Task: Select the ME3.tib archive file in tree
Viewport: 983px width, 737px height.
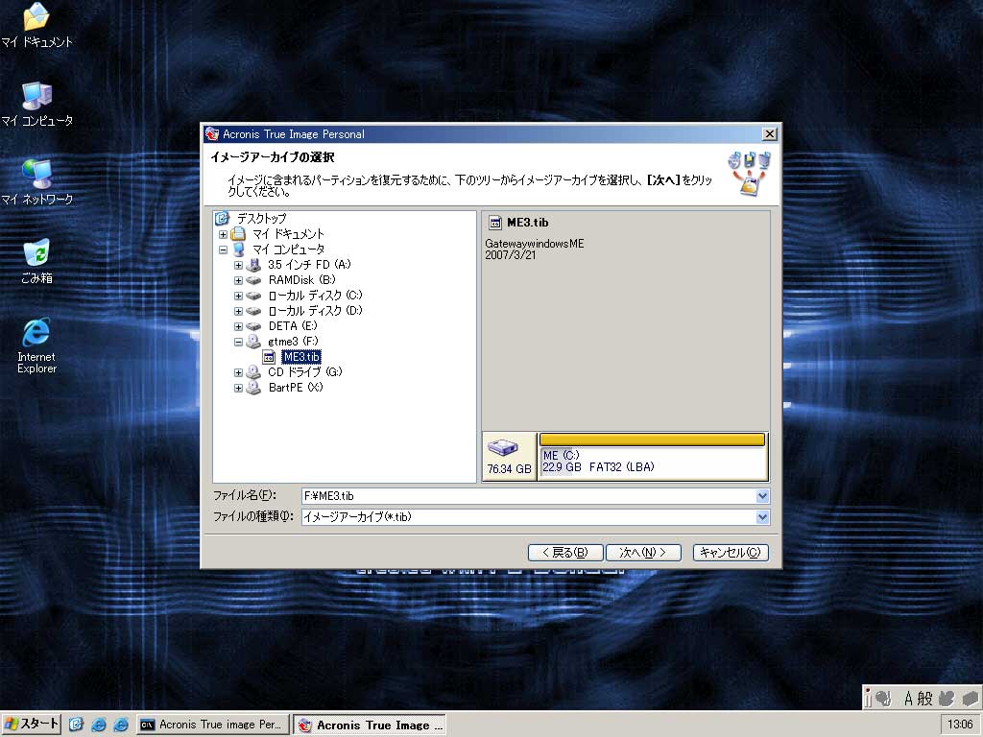Action: pyautogui.click(x=301, y=357)
